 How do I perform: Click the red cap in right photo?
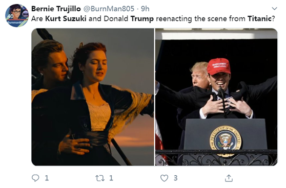click(x=219, y=66)
